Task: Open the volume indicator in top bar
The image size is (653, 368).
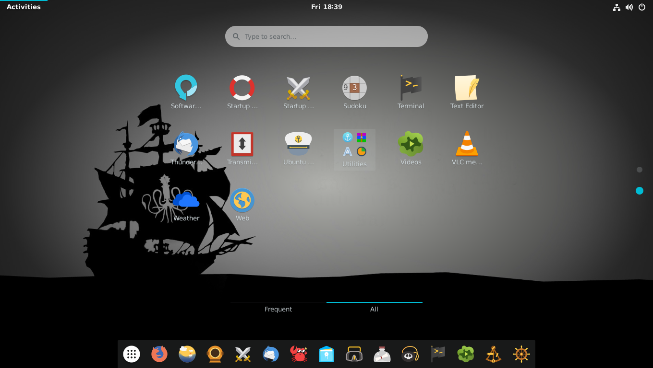Action: coord(629,7)
